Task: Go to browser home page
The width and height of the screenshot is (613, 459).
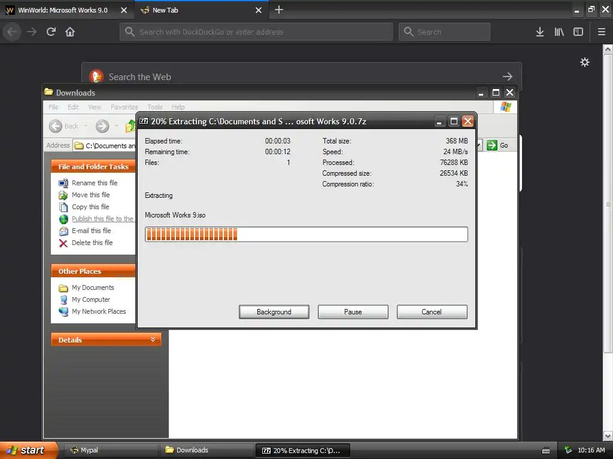Action: pyautogui.click(x=70, y=32)
